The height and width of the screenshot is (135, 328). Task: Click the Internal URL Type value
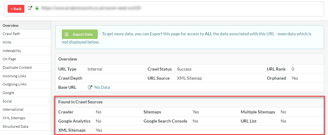(95, 69)
